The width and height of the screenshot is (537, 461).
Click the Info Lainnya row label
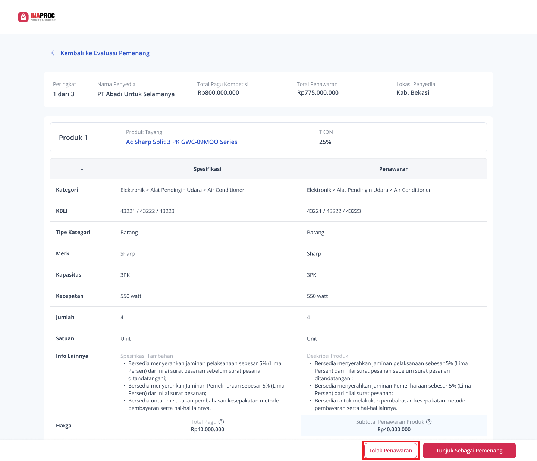72,356
